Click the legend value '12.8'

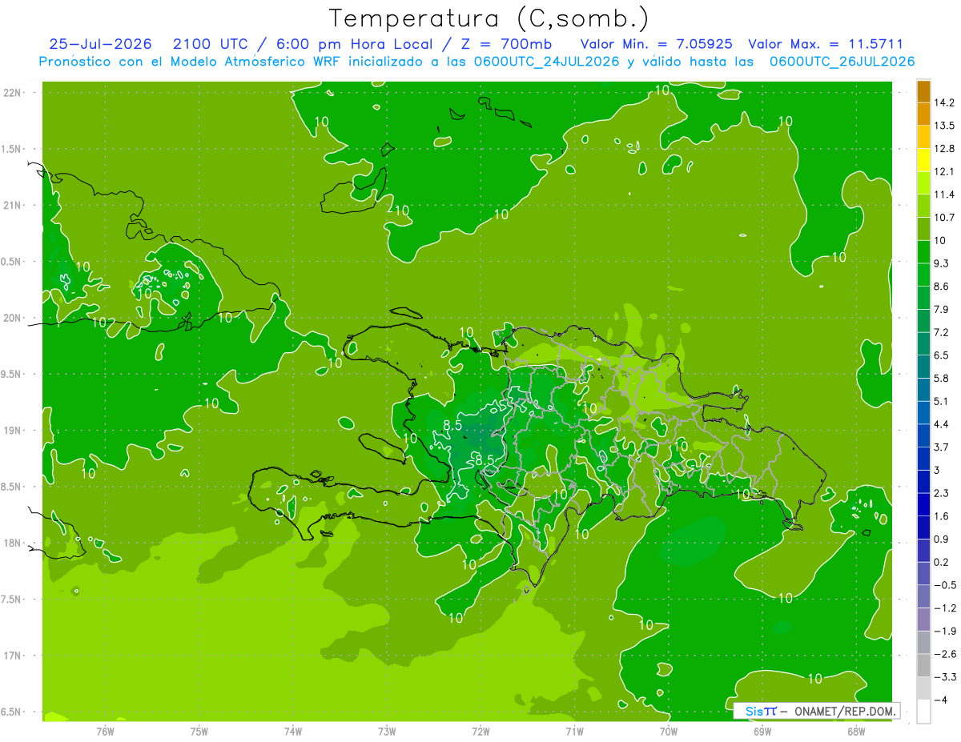coord(943,148)
